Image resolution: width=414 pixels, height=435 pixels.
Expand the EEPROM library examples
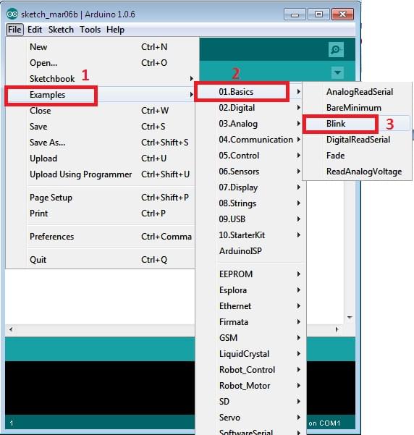click(250, 274)
